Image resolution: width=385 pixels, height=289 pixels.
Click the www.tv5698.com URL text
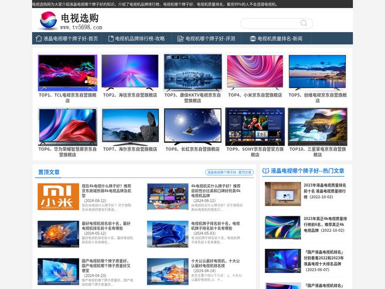(81, 27)
